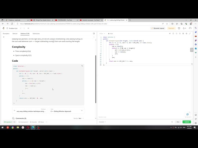Open the Submissions tab
The width and height of the screenshot is (198, 148).
tap(36, 34)
